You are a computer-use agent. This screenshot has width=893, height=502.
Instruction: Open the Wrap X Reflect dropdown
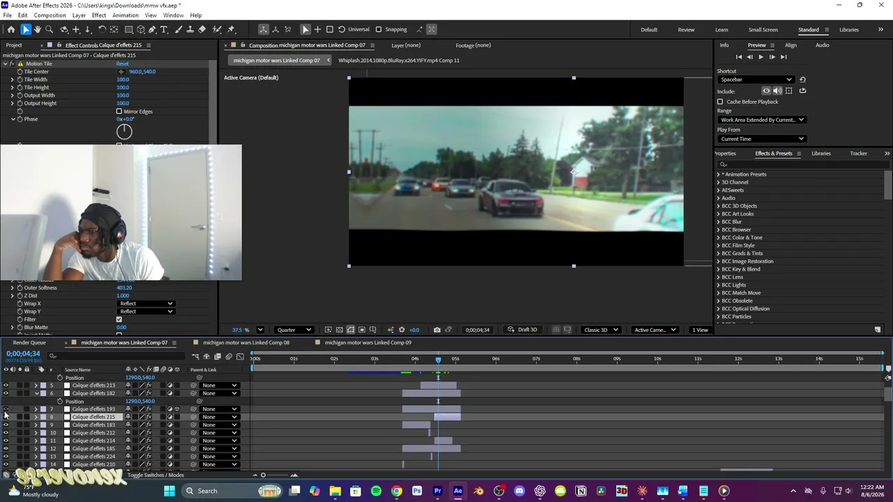pos(146,304)
